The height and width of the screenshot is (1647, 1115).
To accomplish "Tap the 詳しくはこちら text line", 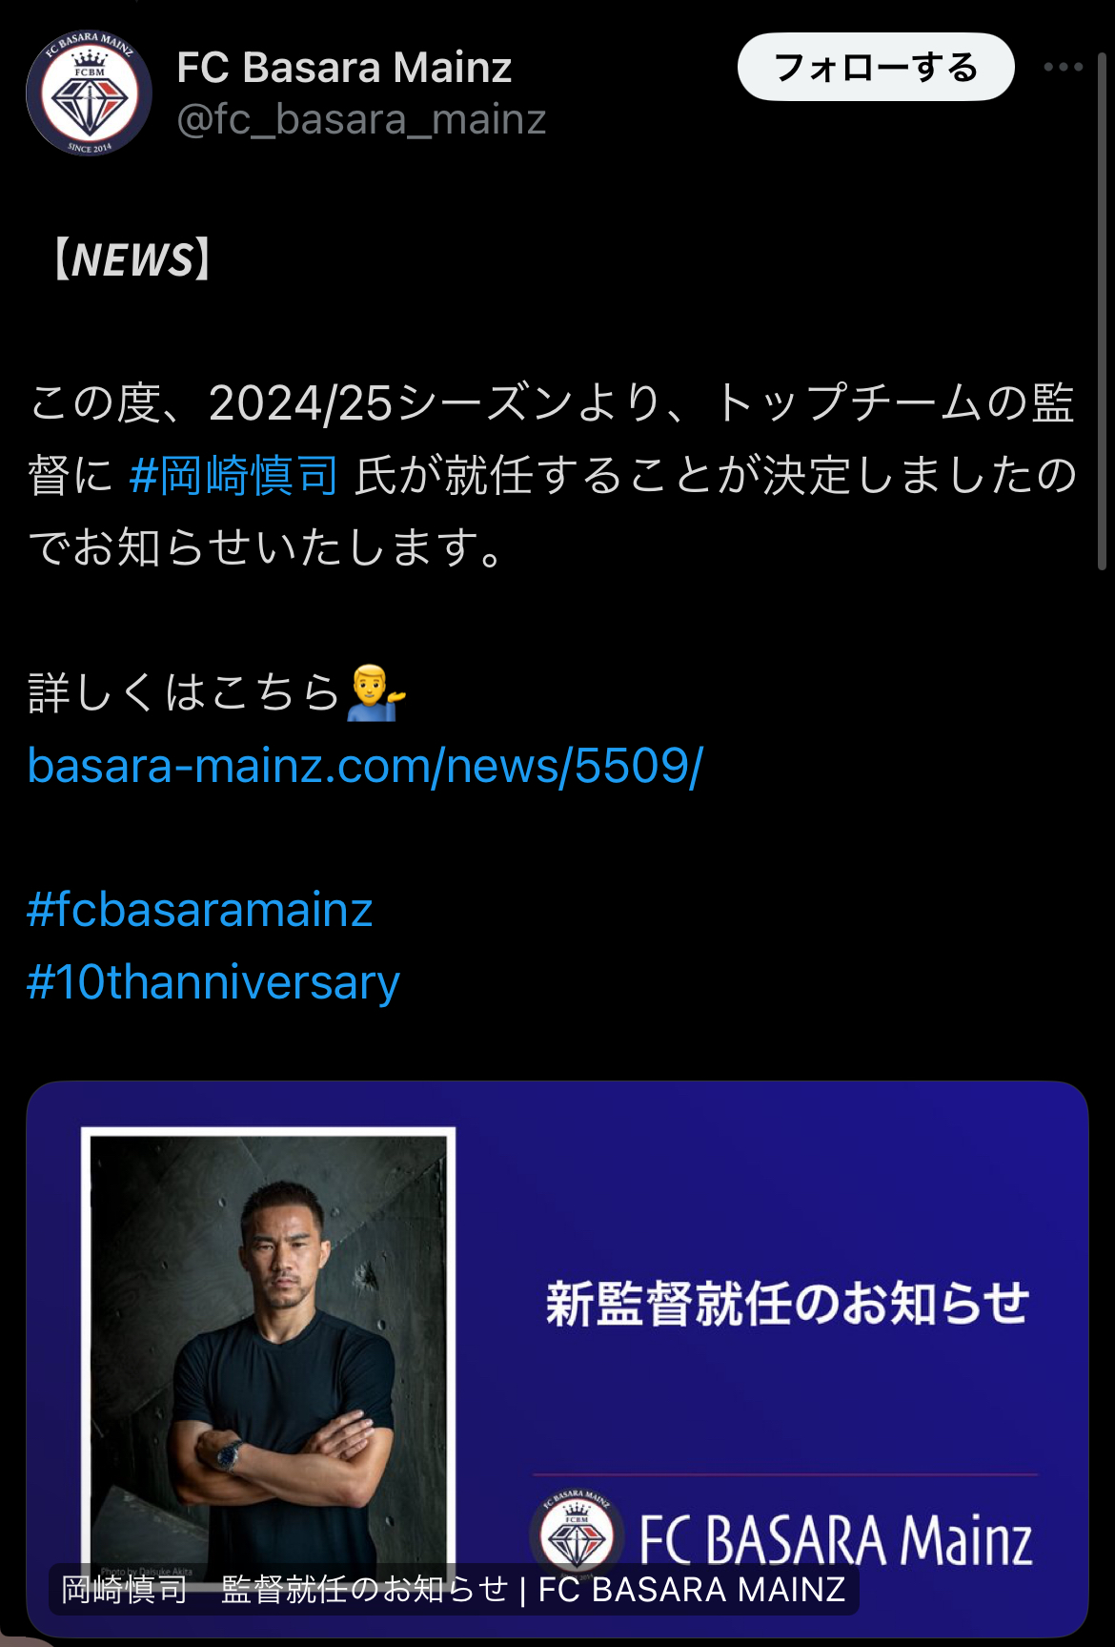I will coord(185,692).
